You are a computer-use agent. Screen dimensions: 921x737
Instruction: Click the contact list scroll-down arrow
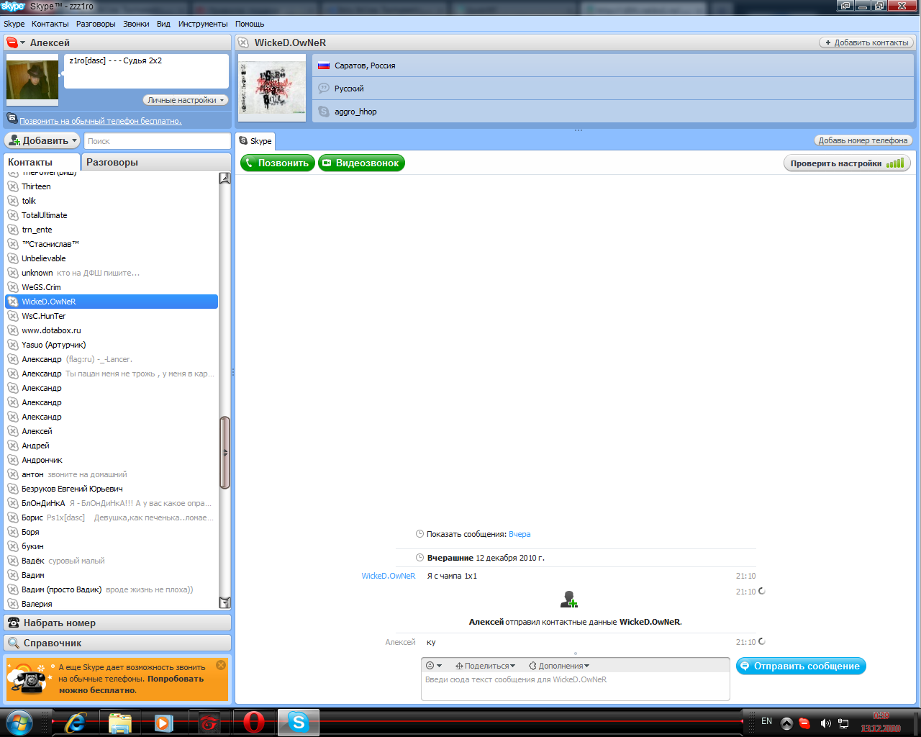point(224,602)
